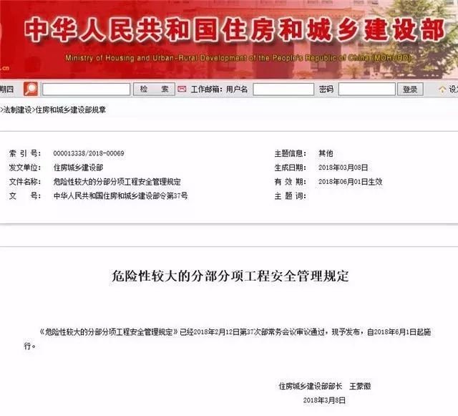Click the body paragraph announcing the regulation

tap(228, 339)
